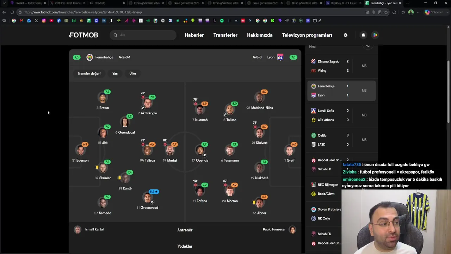Click the Lyon crest in lineup header

point(280,57)
